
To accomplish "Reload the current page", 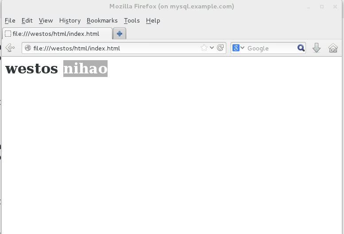I will point(220,47).
